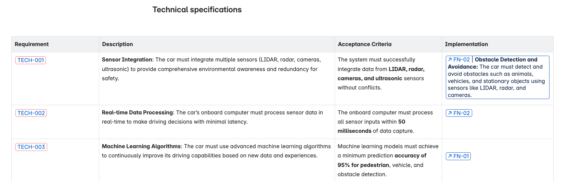Screen dimensions: 569x182
Task: Click the 50 milliseconds acceptance criteria cell
Action: click(388, 122)
